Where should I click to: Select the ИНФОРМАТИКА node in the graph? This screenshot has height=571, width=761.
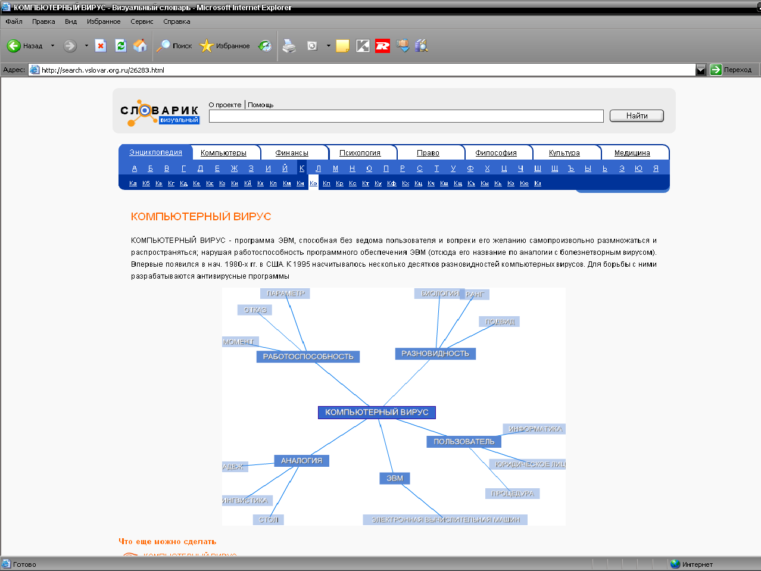point(535,429)
